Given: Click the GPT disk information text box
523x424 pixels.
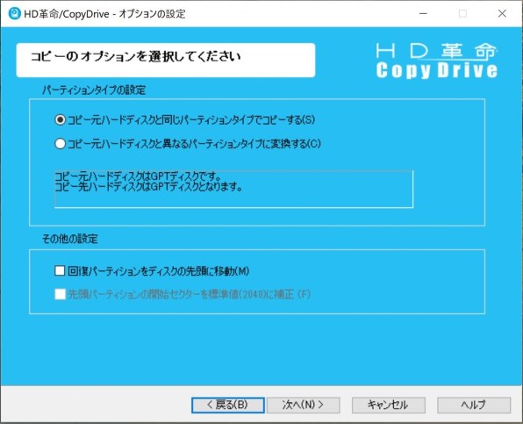Looking at the screenshot, I should click(x=233, y=189).
